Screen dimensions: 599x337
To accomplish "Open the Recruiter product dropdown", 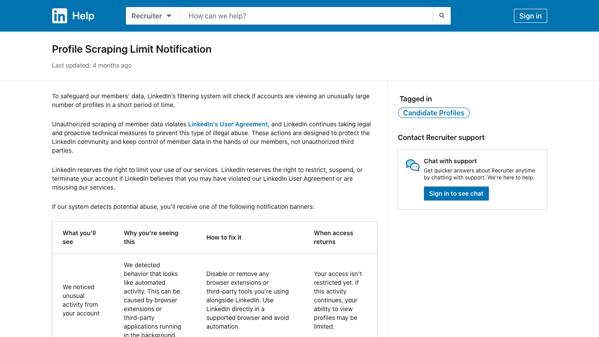I will 152,16.
